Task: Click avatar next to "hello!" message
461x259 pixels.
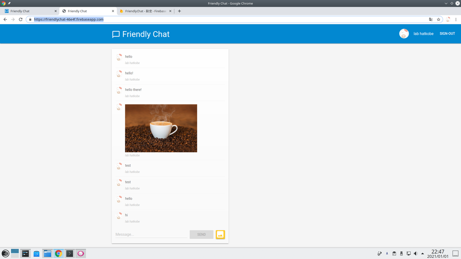Action: tap(119, 74)
